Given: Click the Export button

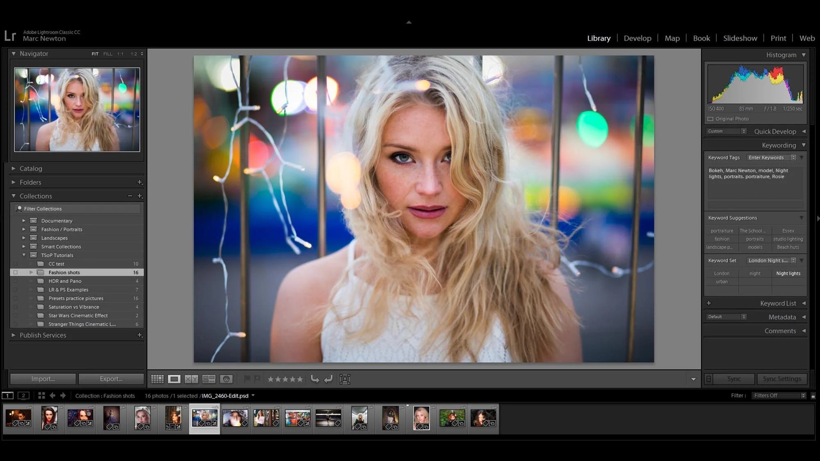Looking at the screenshot, I should tap(111, 379).
